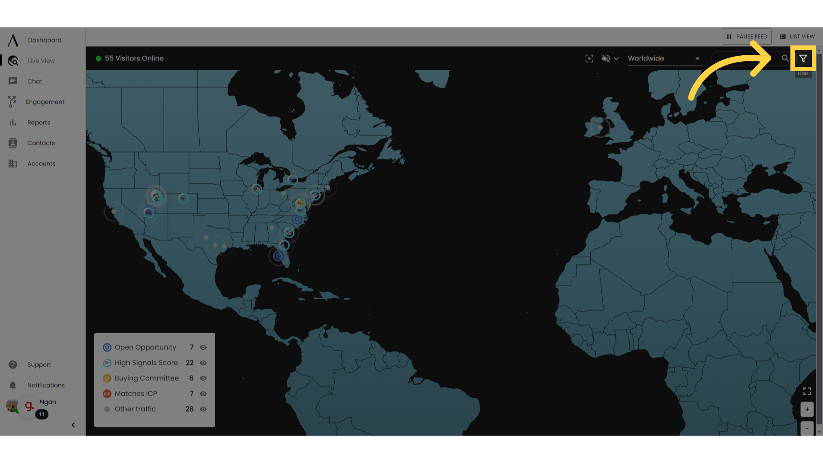The height and width of the screenshot is (463, 823).
Task: Toggle visibility of High Signals Score layer
Action: click(203, 362)
